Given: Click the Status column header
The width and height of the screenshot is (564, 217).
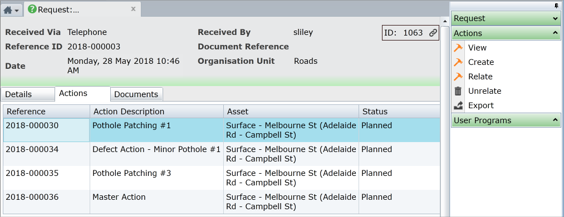Looking at the screenshot, I should (399, 112).
